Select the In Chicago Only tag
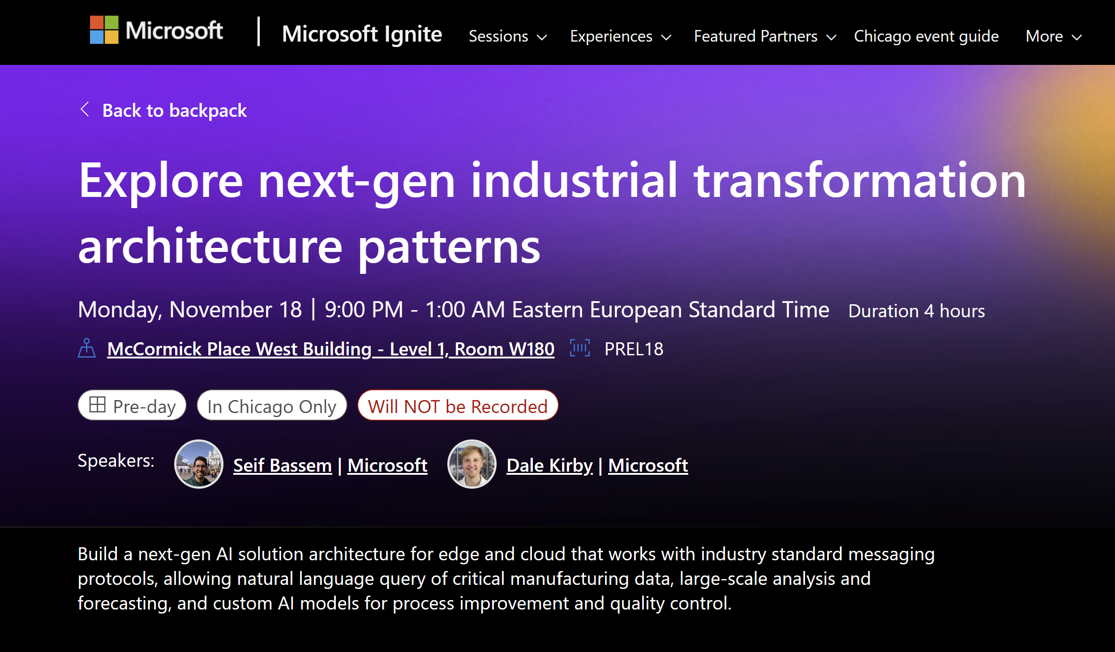 (271, 405)
